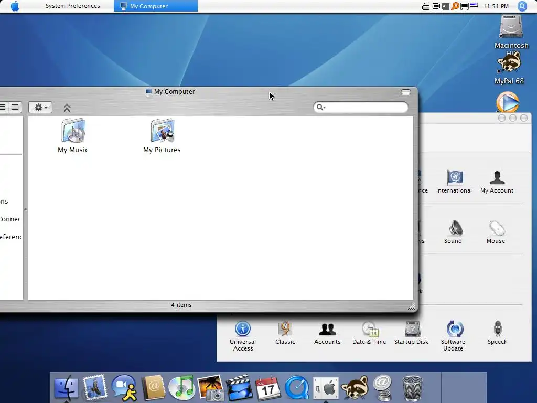Open iCal calendar in dock

pos(268,388)
